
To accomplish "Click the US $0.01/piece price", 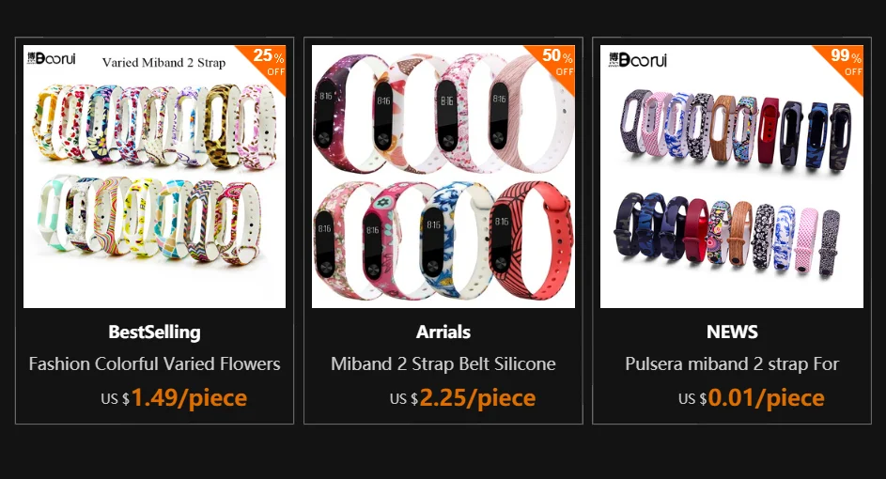I will [x=752, y=398].
